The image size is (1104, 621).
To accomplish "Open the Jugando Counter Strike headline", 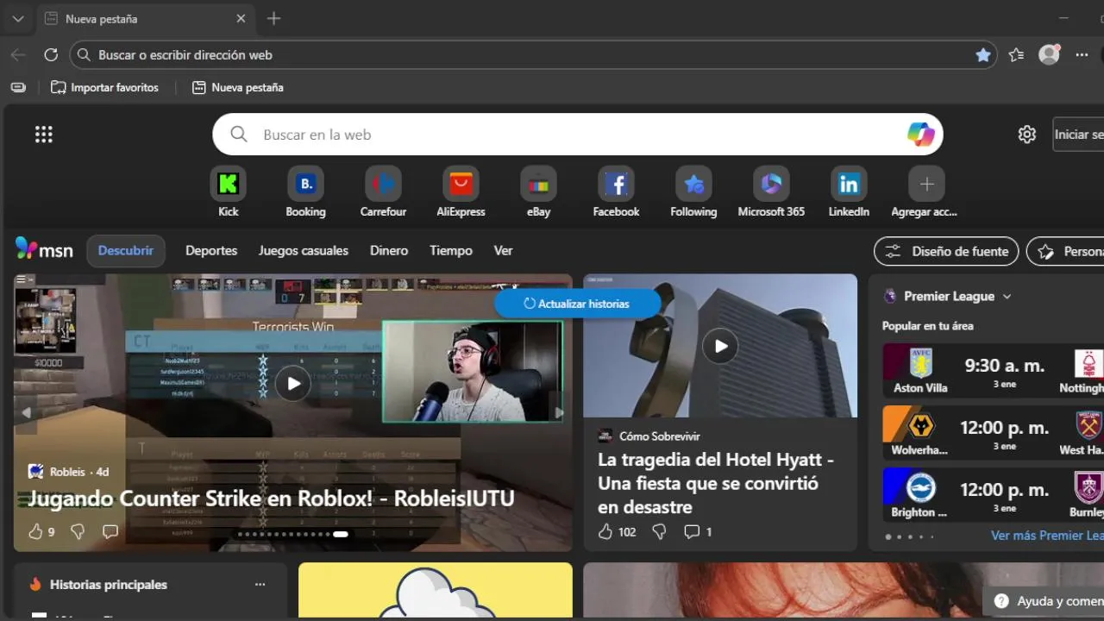I will point(271,499).
